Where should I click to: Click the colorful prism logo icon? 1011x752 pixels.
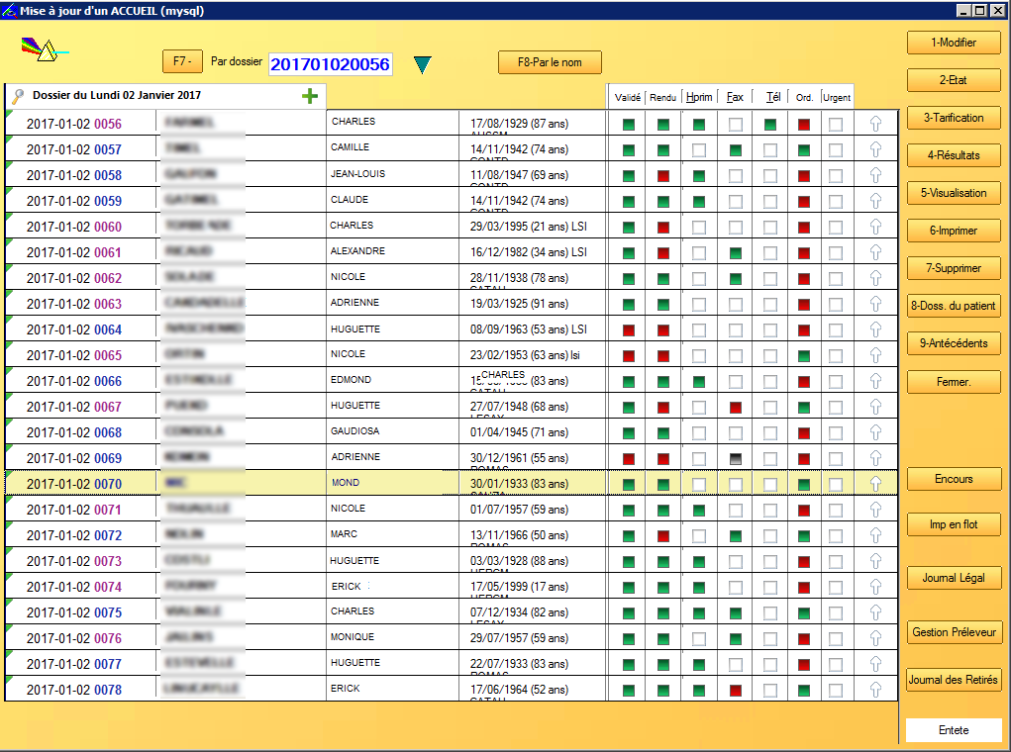pos(41,49)
